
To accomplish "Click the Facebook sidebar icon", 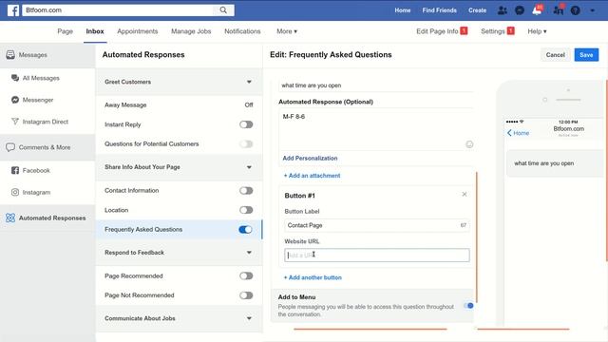I will pyautogui.click(x=15, y=170).
